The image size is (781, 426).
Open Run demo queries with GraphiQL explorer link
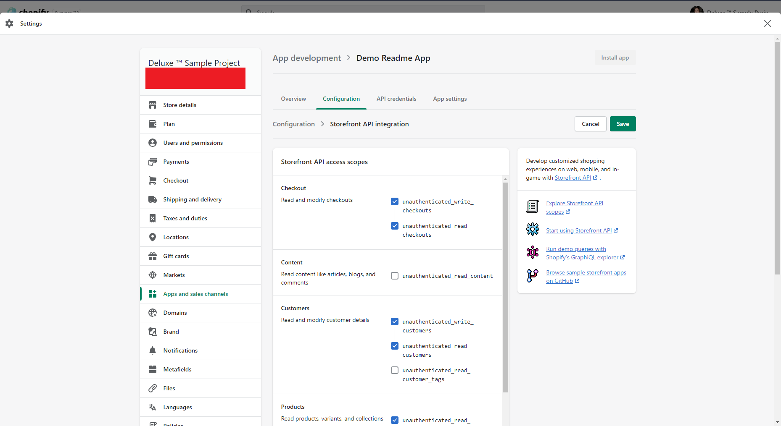coord(585,253)
